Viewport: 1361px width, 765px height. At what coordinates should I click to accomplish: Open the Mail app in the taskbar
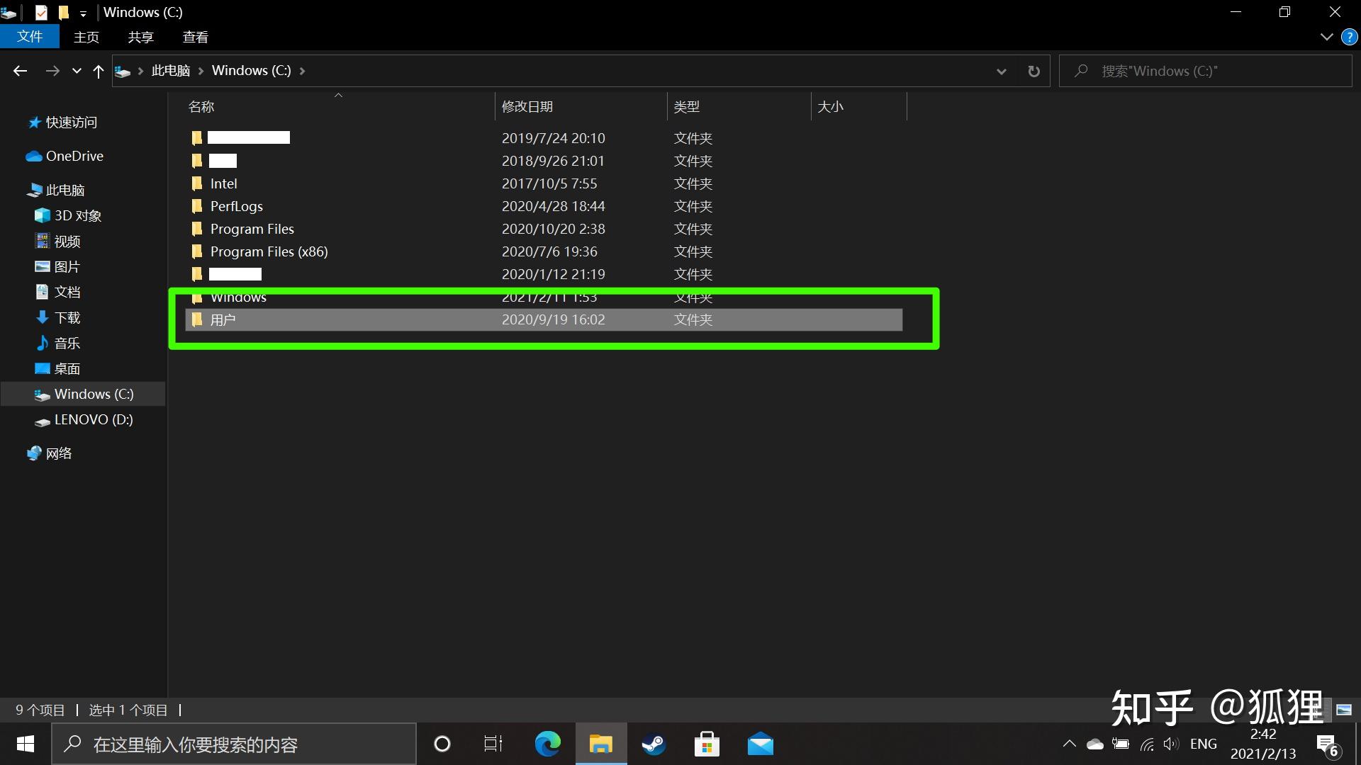point(760,744)
